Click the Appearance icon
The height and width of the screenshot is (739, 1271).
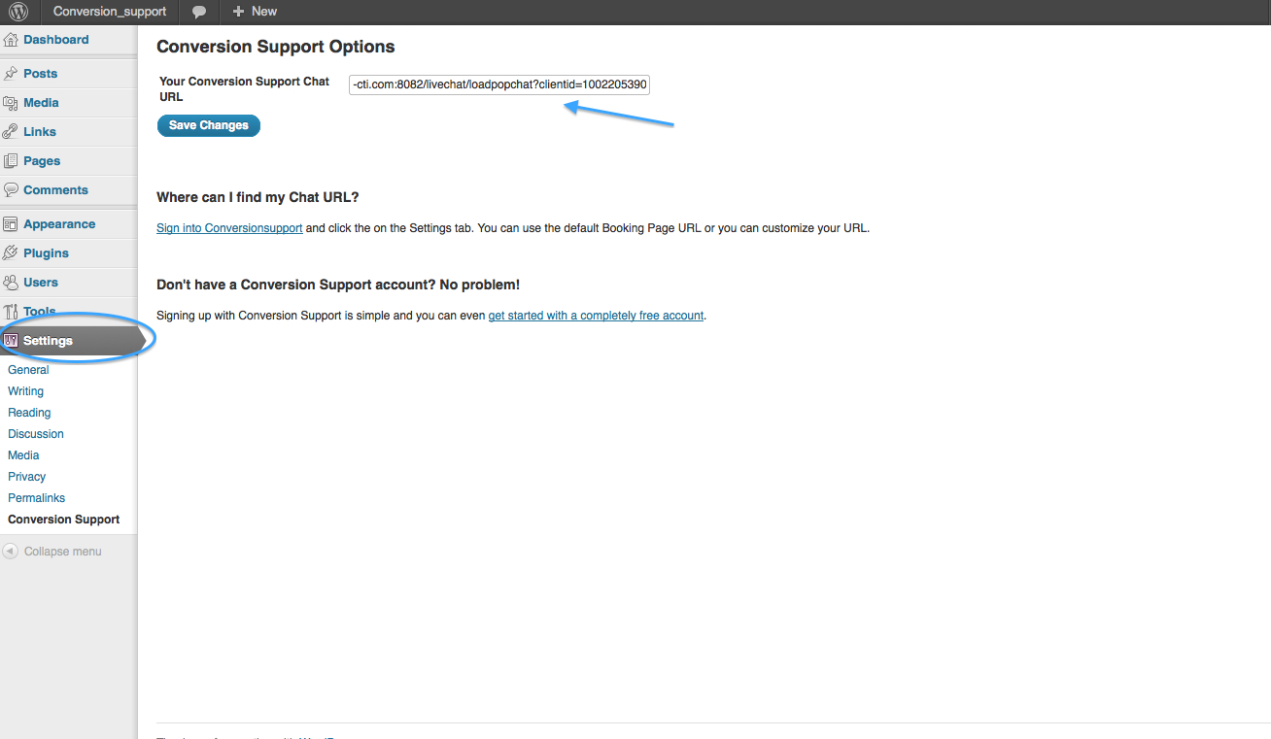11,224
